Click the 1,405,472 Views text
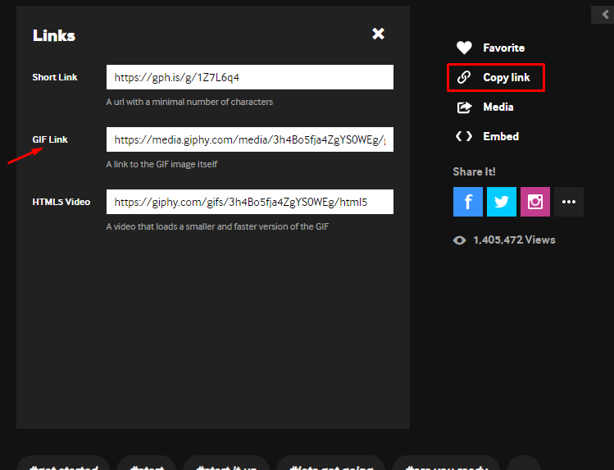 tap(514, 240)
